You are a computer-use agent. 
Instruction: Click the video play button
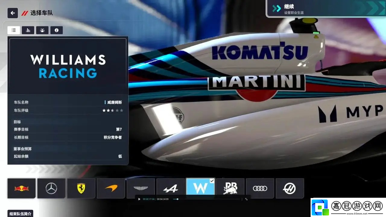tap(139, 199)
